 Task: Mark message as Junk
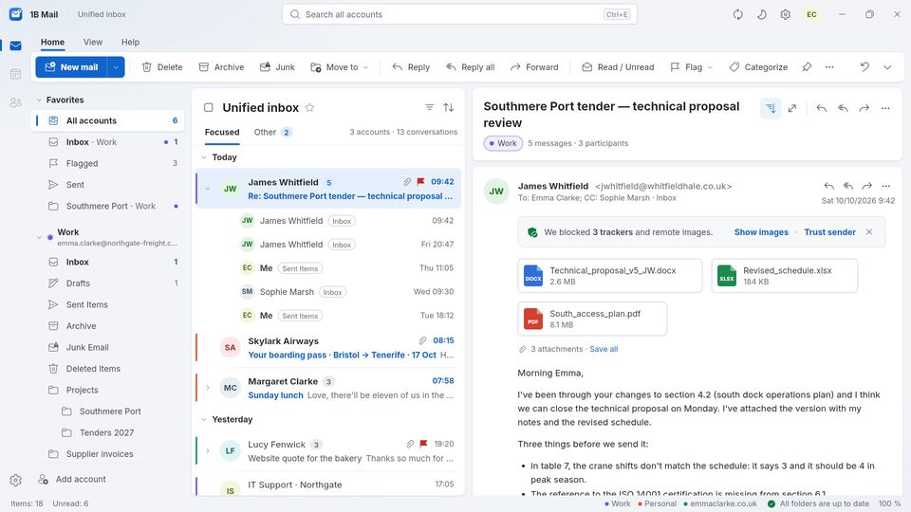pyautogui.click(x=277, y=67)
